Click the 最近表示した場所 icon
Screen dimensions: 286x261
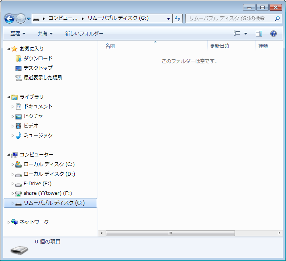[x=18, y=78]
